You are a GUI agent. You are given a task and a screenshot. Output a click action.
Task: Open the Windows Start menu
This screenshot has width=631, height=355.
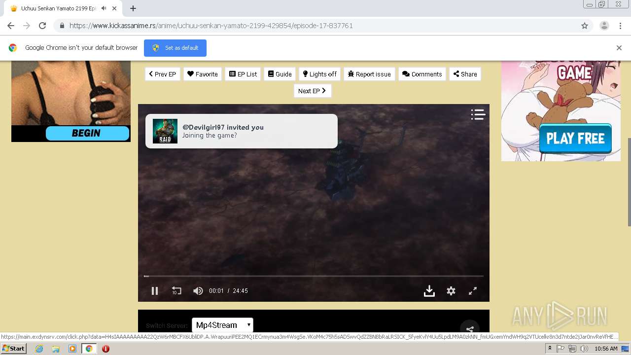13,349
